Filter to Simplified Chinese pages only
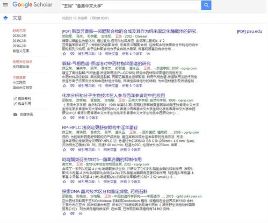The image size is (268, 223). pos(23,88)
